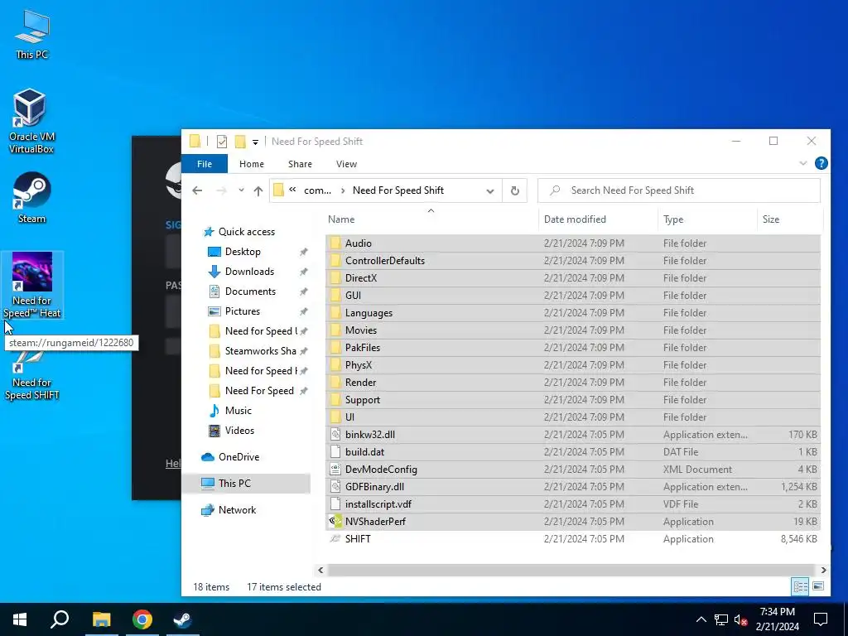Open Videos in navigation pane
The height and width of the screenshot is (636, 848).
[239, 431]
